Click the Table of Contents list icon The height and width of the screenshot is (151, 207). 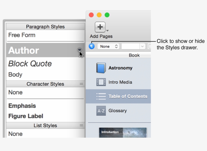pyautogui.click(x=101, y=96)
